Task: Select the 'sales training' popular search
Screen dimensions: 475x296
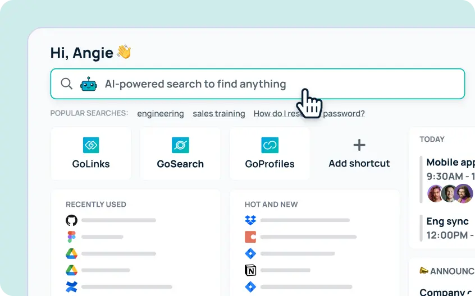Action: coord(219,114)
